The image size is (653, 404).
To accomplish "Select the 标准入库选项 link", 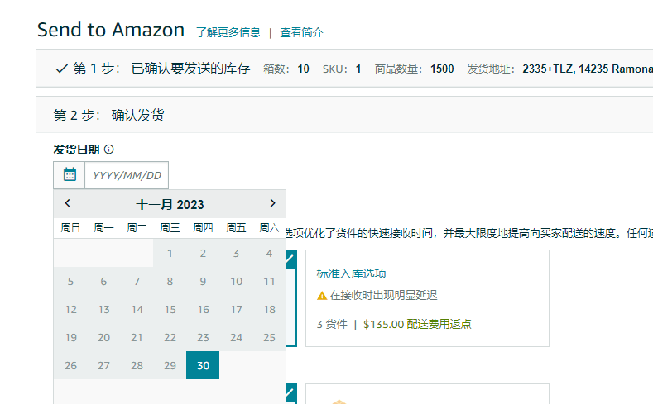I will tap(352, 273).
